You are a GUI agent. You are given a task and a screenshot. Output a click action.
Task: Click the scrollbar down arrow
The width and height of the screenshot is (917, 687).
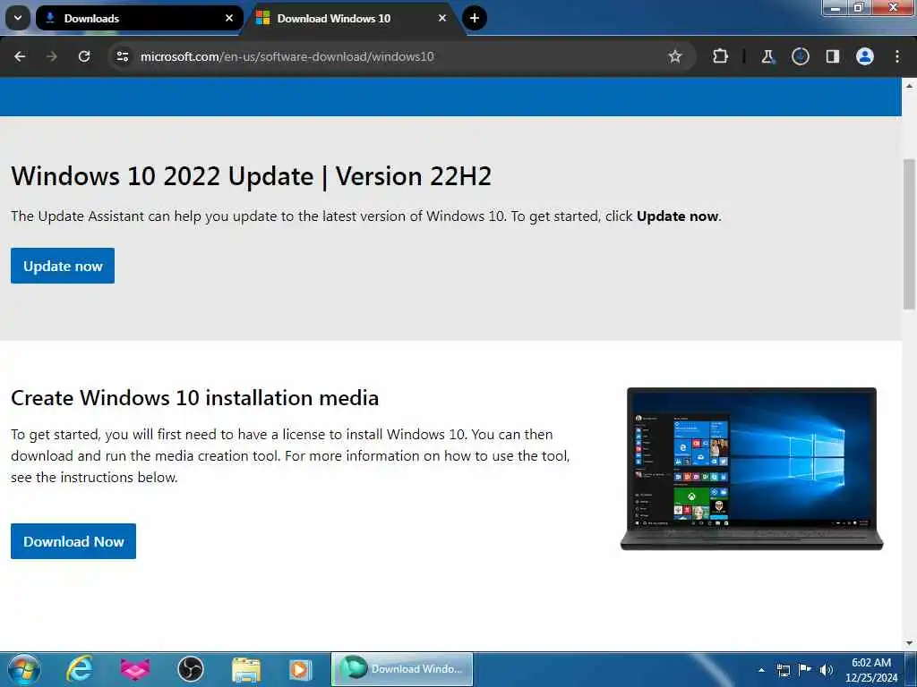tap(910, 643)
